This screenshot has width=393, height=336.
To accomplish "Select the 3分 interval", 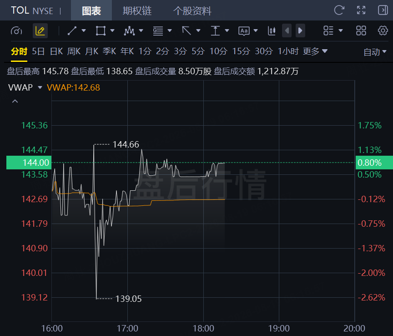I will click(180, 51).
